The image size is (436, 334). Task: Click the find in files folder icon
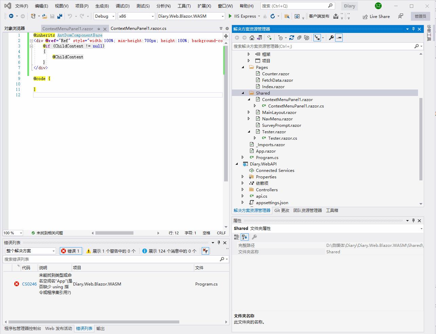[x=287, y=16]
